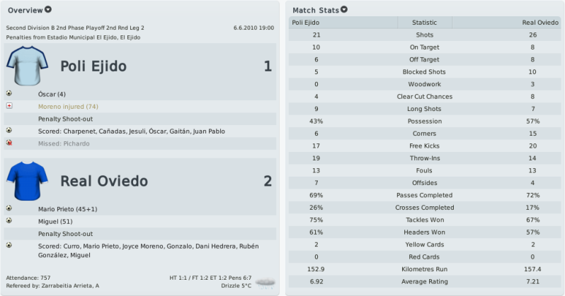
Task: Click the ball icon next to Mario Prieto (45+1)
Action: [9, 208]
